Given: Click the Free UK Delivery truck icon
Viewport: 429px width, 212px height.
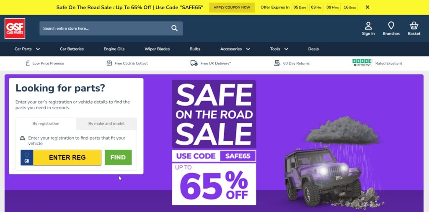Looking at the screenshot, I should pyautogui.click(x=194, y=63).
